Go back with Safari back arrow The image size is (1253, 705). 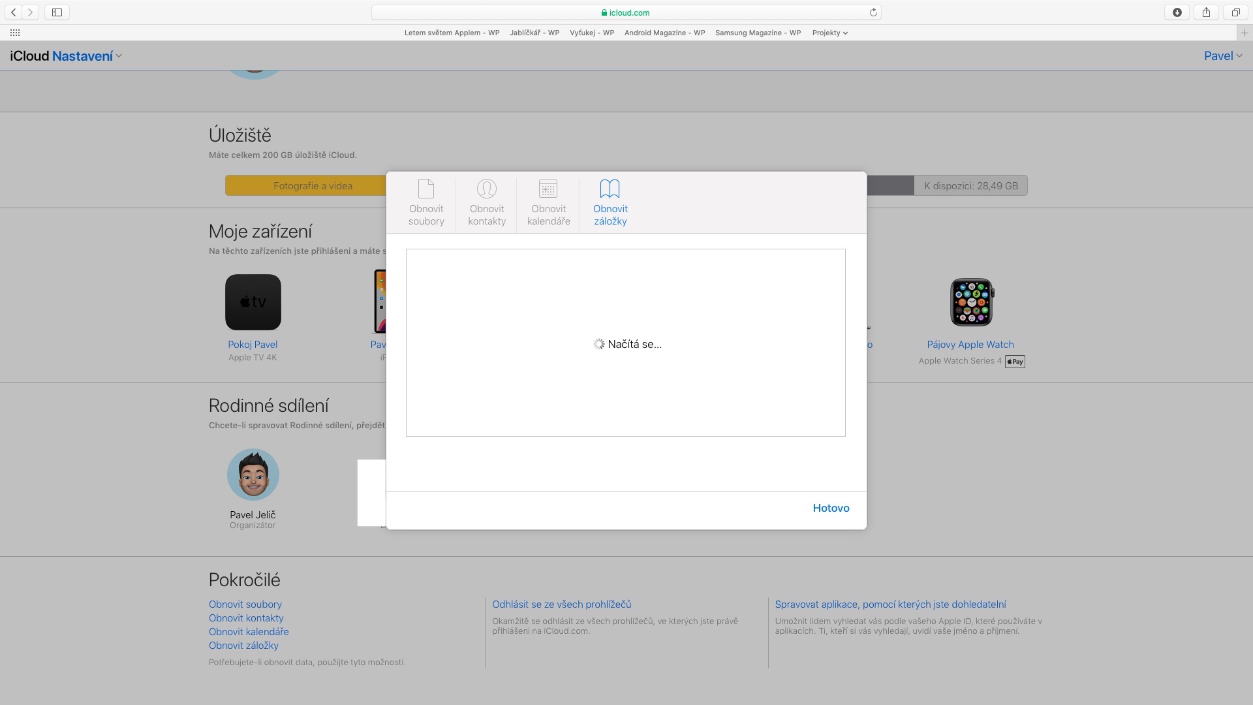pos(13,12)
